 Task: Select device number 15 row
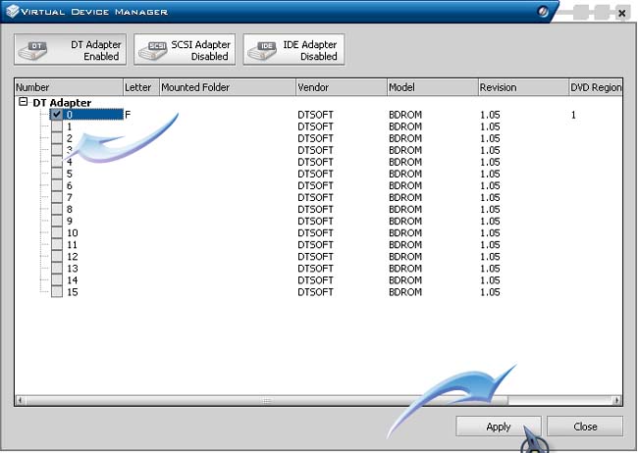pos(73,292)
